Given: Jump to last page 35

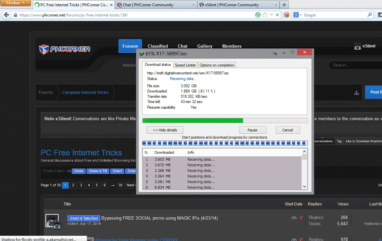Looking at the screenshot, I should pos(120,185).
